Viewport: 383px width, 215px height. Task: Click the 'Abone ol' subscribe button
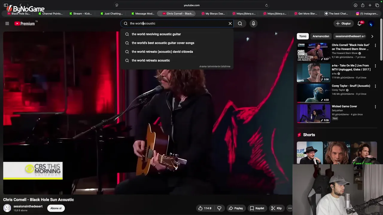point(56,208)
